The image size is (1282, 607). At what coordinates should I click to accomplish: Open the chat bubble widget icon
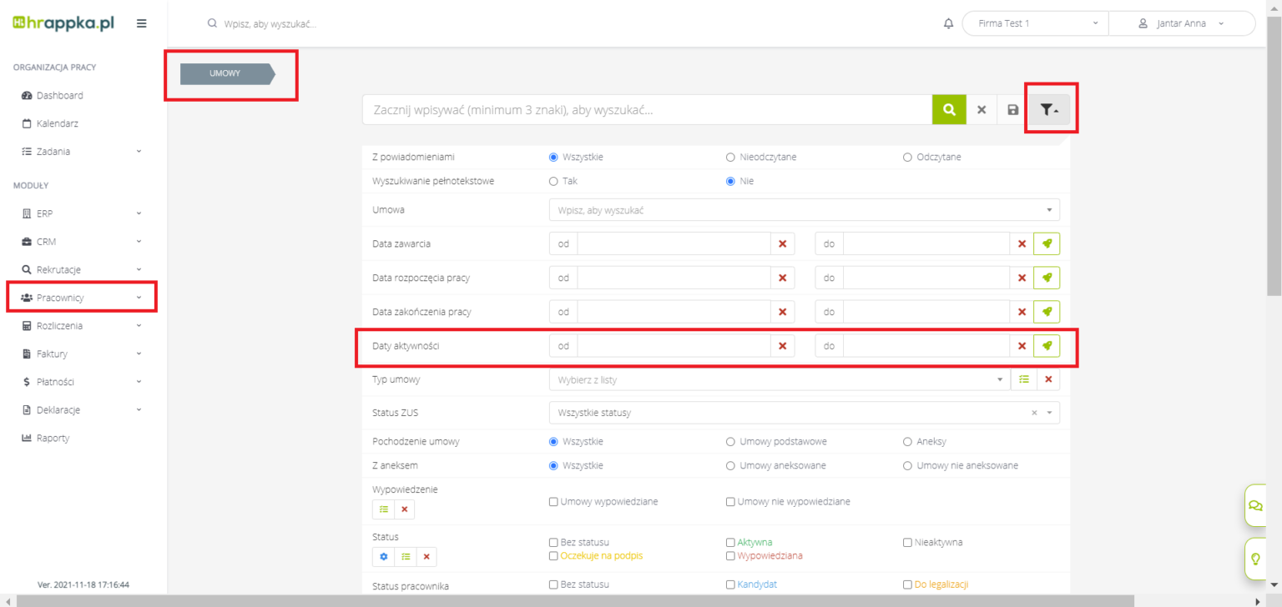tap(1254, 505)
